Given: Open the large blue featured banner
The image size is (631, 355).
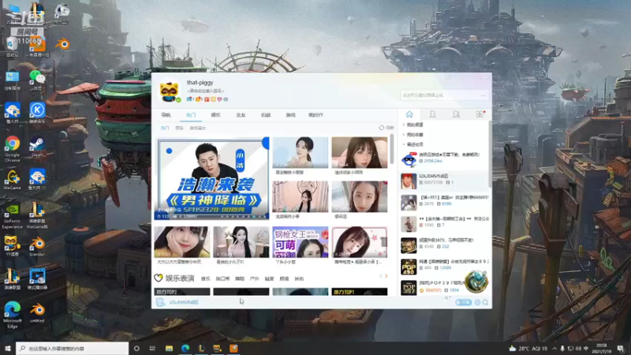Looking at the screenshot, I should (211, 179).
